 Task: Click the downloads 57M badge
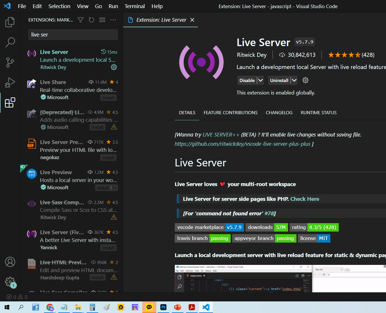pyautogui.click(x=267, y=227)
